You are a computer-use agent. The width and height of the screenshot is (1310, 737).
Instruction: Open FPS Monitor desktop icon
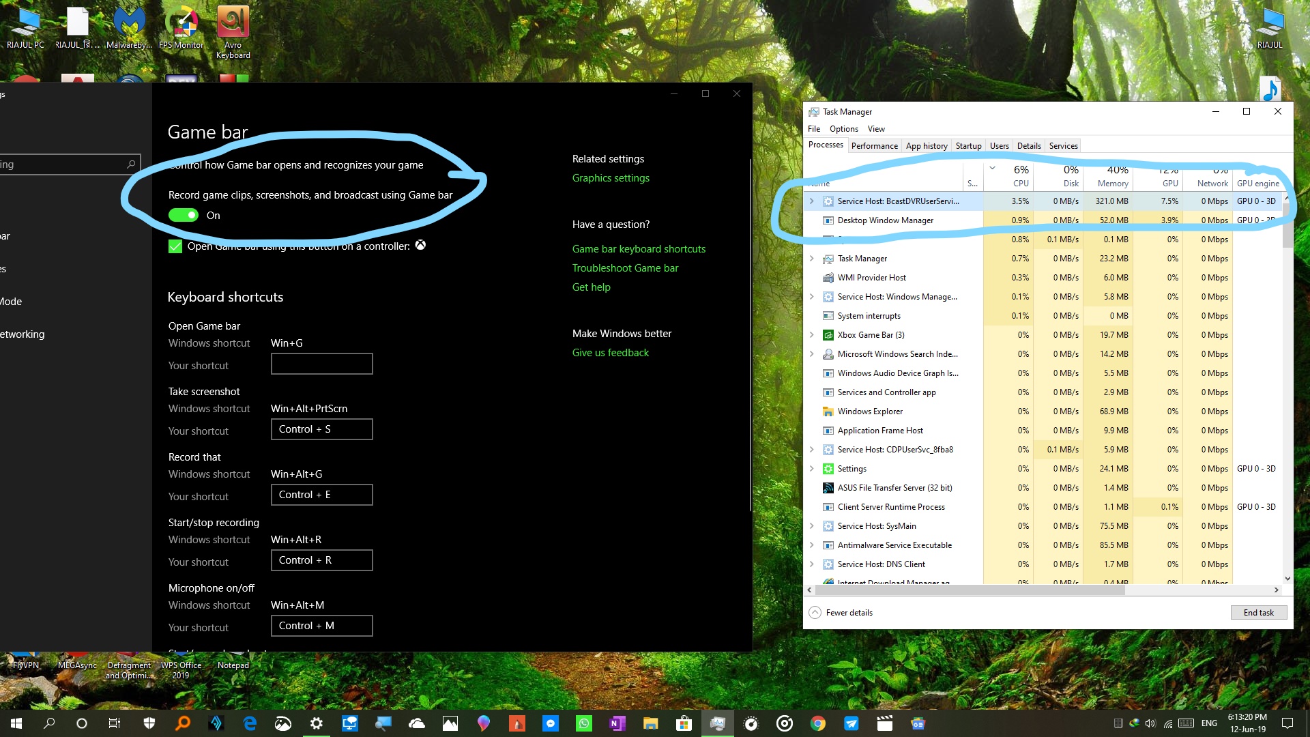pos(181,27)
